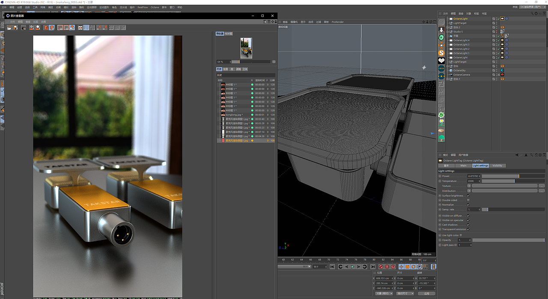Click the Octane light tag on OctaneLight.4

coord(502,40)
